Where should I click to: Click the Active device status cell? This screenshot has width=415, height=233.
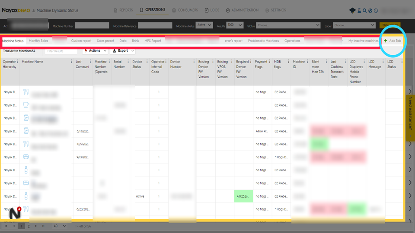pyautogui.click(x=140, y=196)
